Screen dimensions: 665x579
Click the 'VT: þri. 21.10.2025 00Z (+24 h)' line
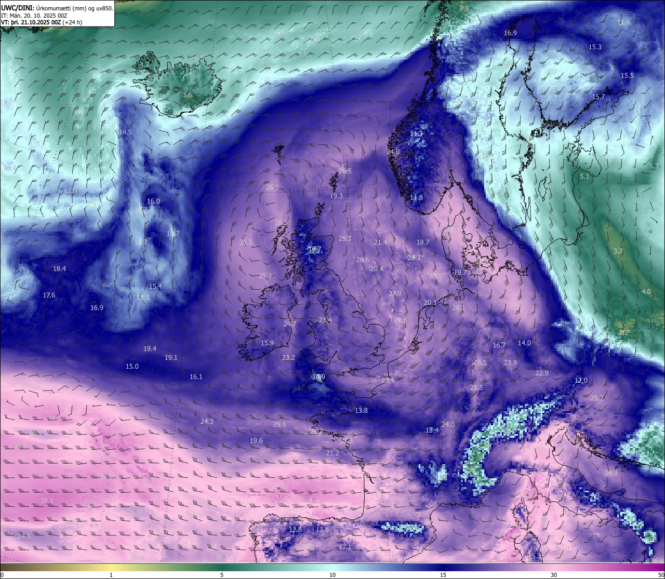coord(41,22)
